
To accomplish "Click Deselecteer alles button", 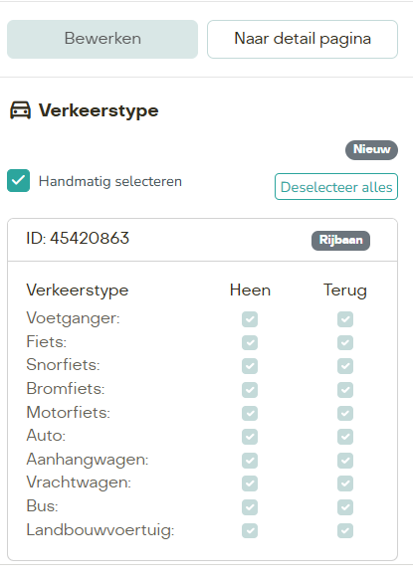I will tap(336, 186).
